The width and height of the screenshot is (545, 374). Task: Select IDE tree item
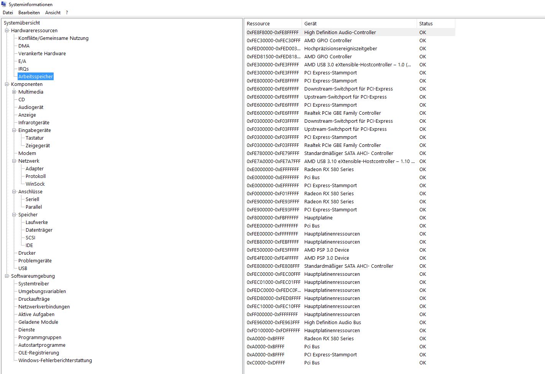[x=29, y=245]
